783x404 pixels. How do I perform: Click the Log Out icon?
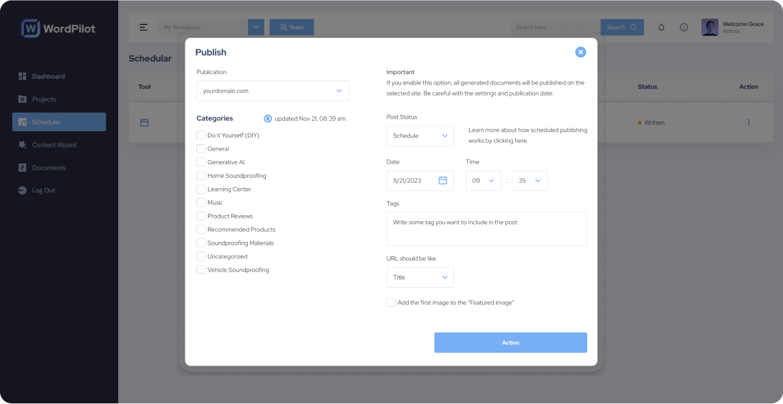tap(23, 190)
